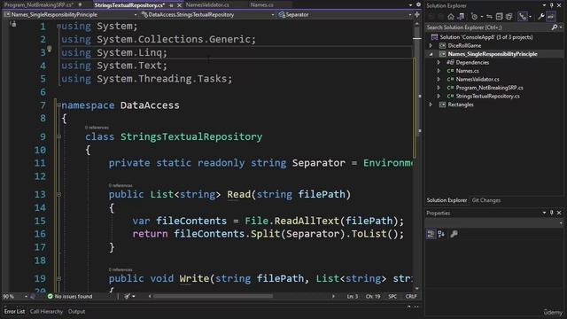
Task: Open editor tab settings gear icon
Action: [x=418, y=5]
